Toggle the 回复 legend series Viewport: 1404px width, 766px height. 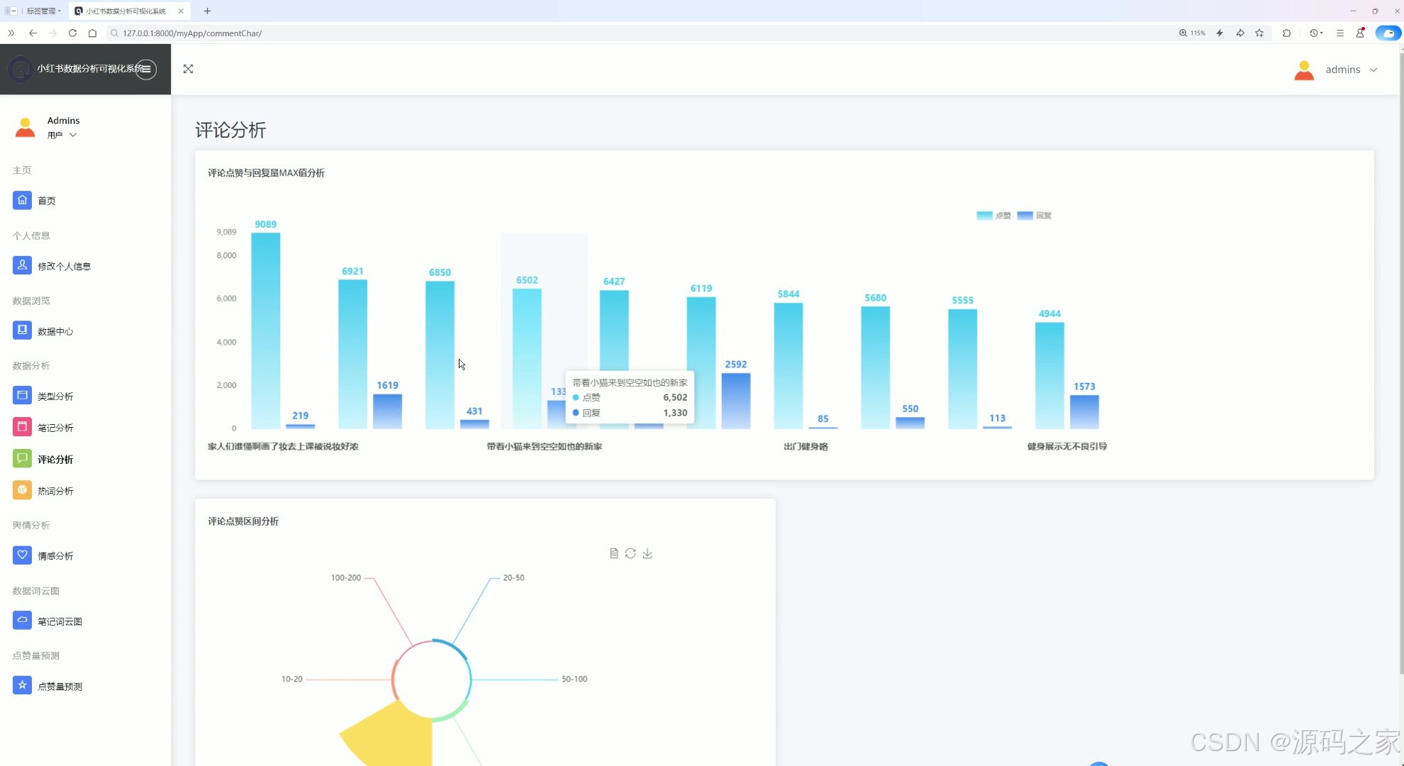[x=1034, y=216]
